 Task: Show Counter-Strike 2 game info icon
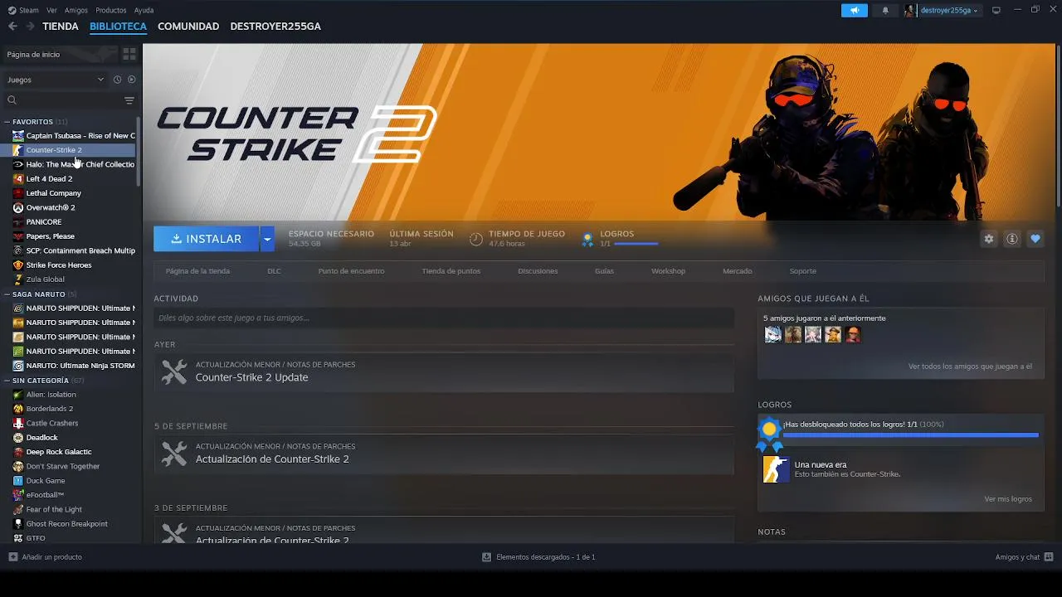(1012, 239)
